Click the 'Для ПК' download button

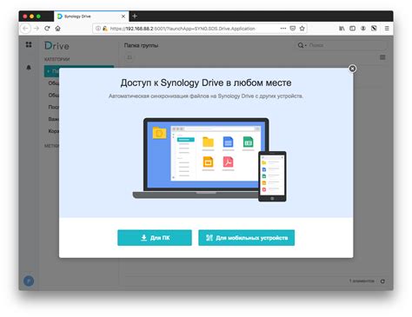tap(155, 238)
